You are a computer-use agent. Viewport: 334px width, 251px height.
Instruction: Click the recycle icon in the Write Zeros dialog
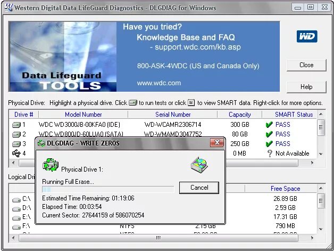(51, 165)
